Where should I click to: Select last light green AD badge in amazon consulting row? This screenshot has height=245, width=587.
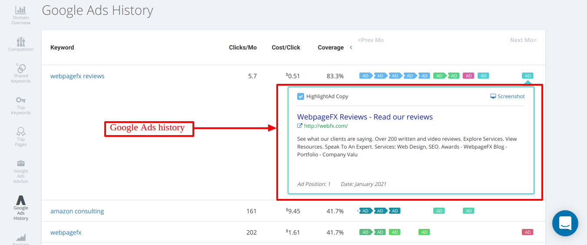click(468, 211)
